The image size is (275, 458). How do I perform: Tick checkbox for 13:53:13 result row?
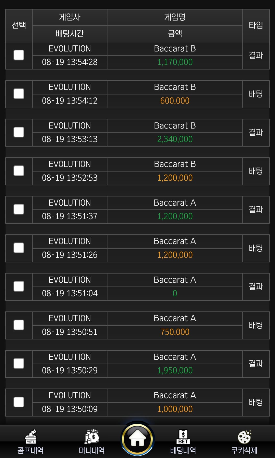pyautogui.click(x=19, y=132)
